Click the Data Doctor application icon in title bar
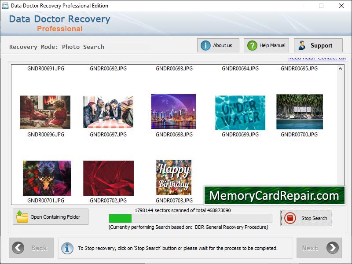The image size is (352, 264). pyautogui.click(x=6, y=6)
